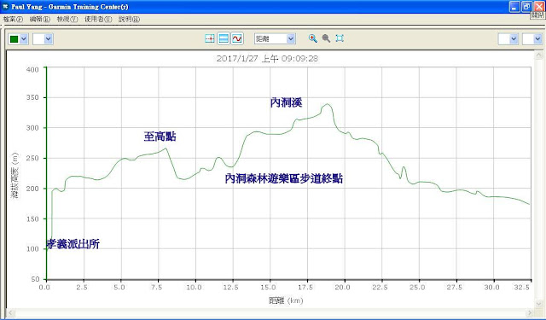Screen dimensions: 546x320
Task: Click the zoom in magnifier icon
Action: click(x=313, y=38)
